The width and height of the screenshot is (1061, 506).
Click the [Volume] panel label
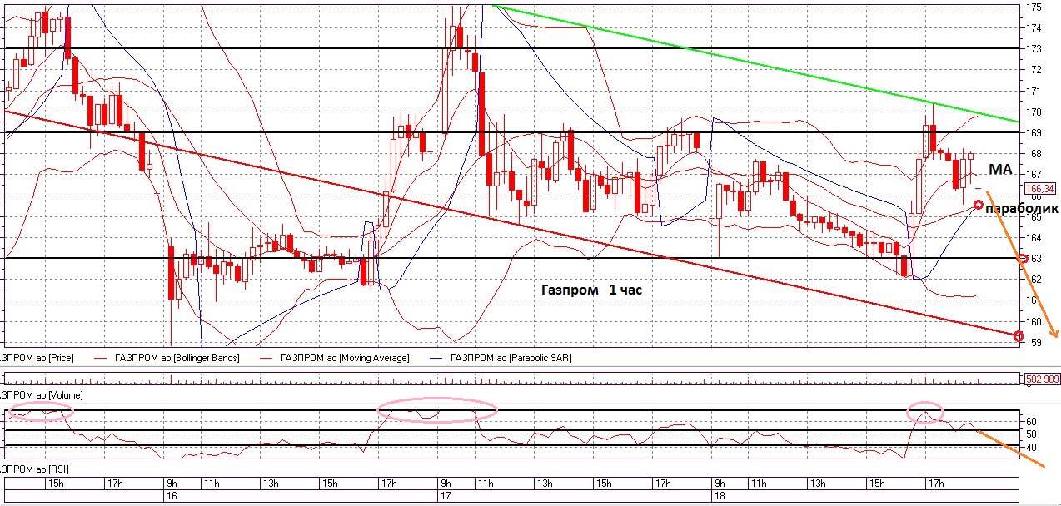coord(42,394)
